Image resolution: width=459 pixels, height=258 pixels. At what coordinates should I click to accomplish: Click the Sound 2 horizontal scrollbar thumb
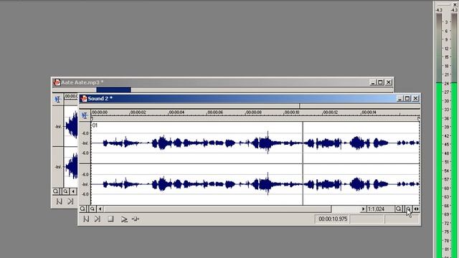tap(217, 209)
